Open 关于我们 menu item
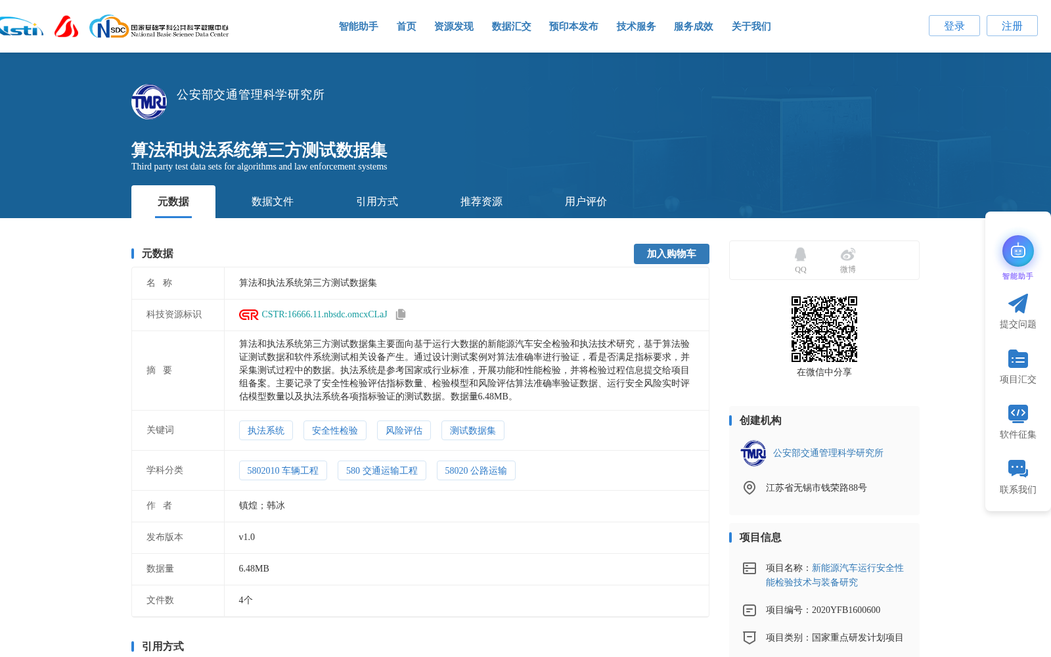The height and width of the screenshot is (657, 1051). point(751,26)
